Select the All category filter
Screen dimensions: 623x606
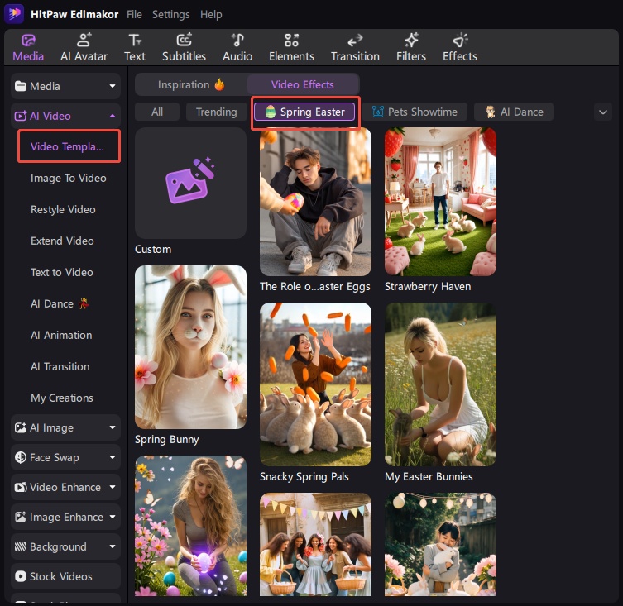tap(157, 112)
